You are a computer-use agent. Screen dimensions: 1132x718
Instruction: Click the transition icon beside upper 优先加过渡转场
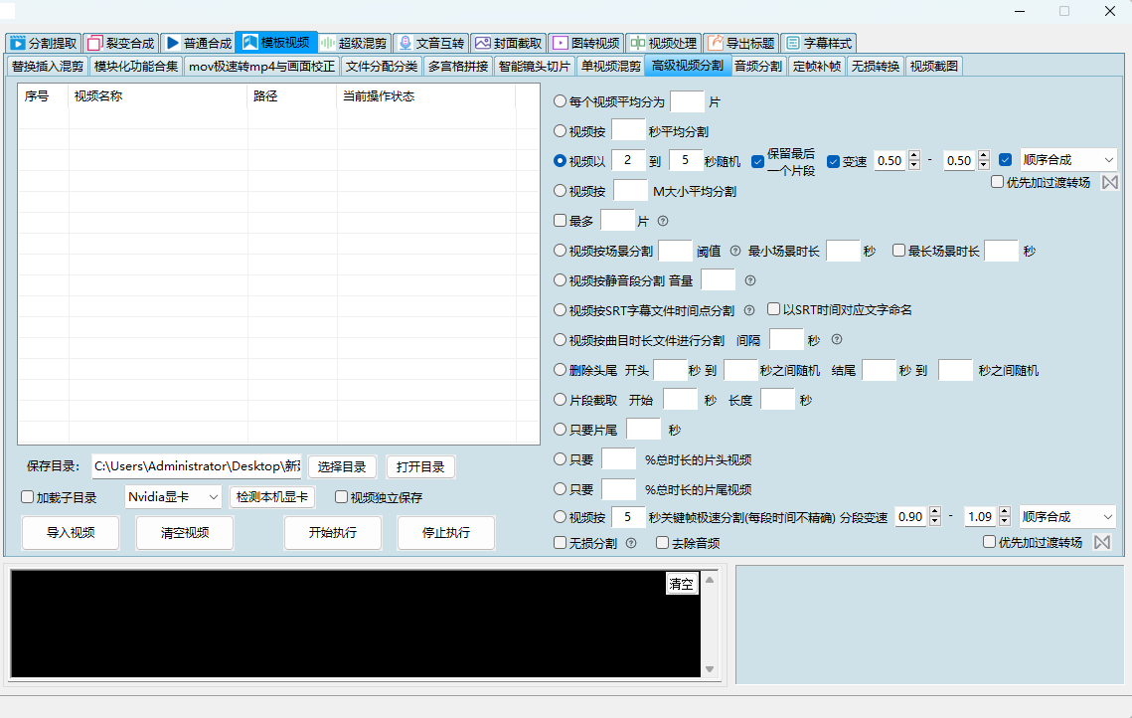(x=1109, y=183)
